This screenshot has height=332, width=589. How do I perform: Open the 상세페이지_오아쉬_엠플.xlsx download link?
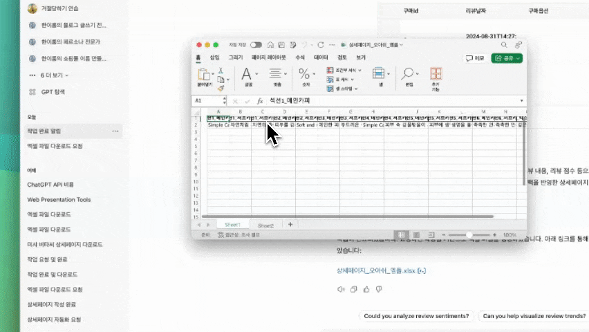coord(375,270)
